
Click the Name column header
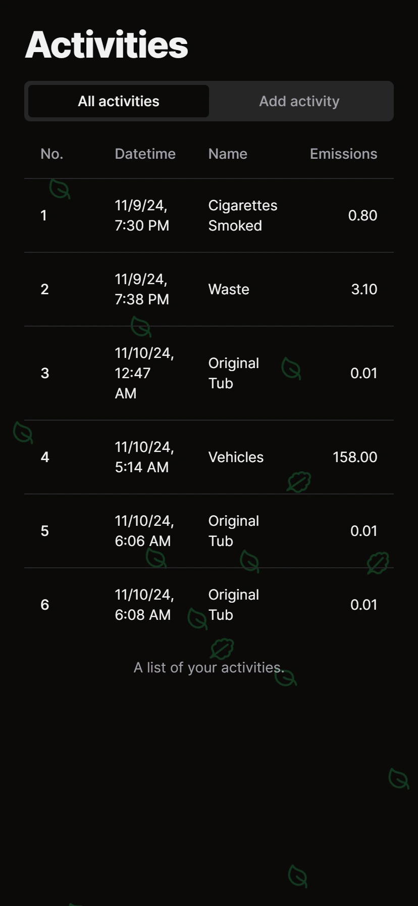tap(228, 154)
